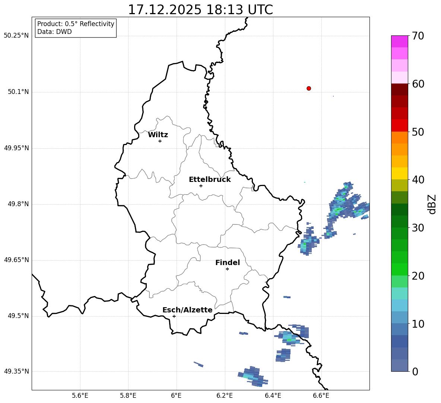Click the 'Wiltz' city label
The width and height of the screenshot is (441, 403).
158,135
